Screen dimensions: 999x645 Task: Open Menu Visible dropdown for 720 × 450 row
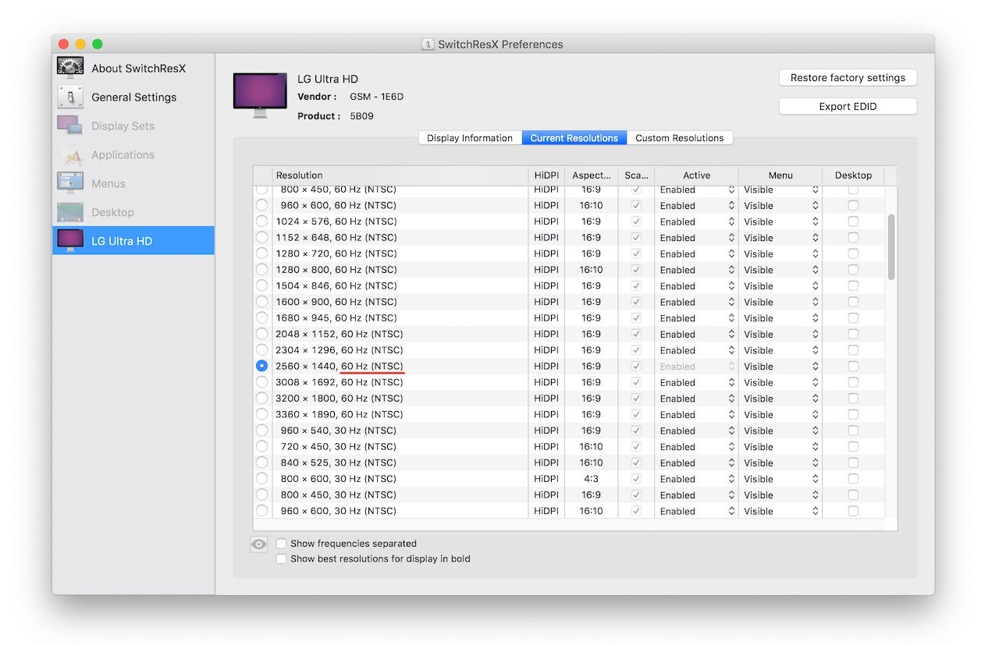point(780,447)
